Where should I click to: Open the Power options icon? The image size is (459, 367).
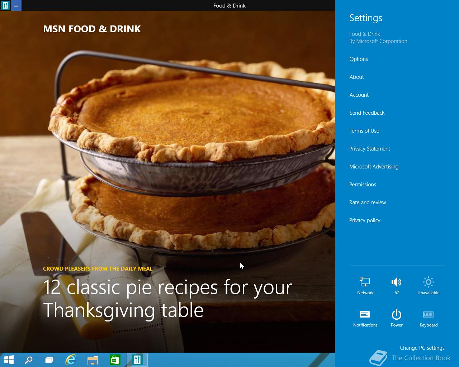(397, 318)
